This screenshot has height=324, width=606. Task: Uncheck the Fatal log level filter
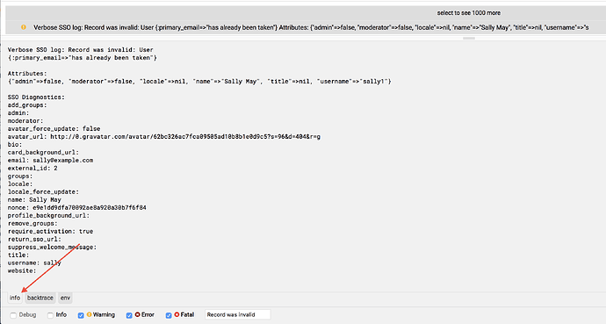(x=169, y=315)
